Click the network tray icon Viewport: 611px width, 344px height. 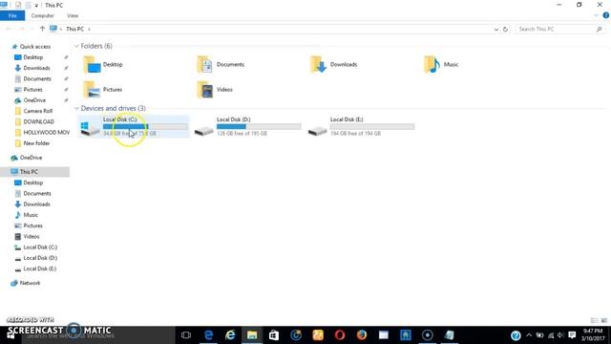[x=551, y=335]
